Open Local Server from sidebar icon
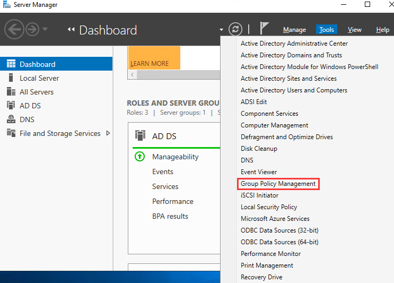 click(11, 78)
